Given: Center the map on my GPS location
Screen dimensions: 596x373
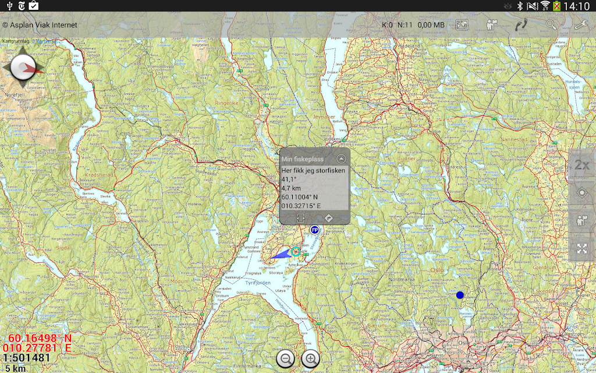Looking at the screenshot, I should tap(581, 193).
